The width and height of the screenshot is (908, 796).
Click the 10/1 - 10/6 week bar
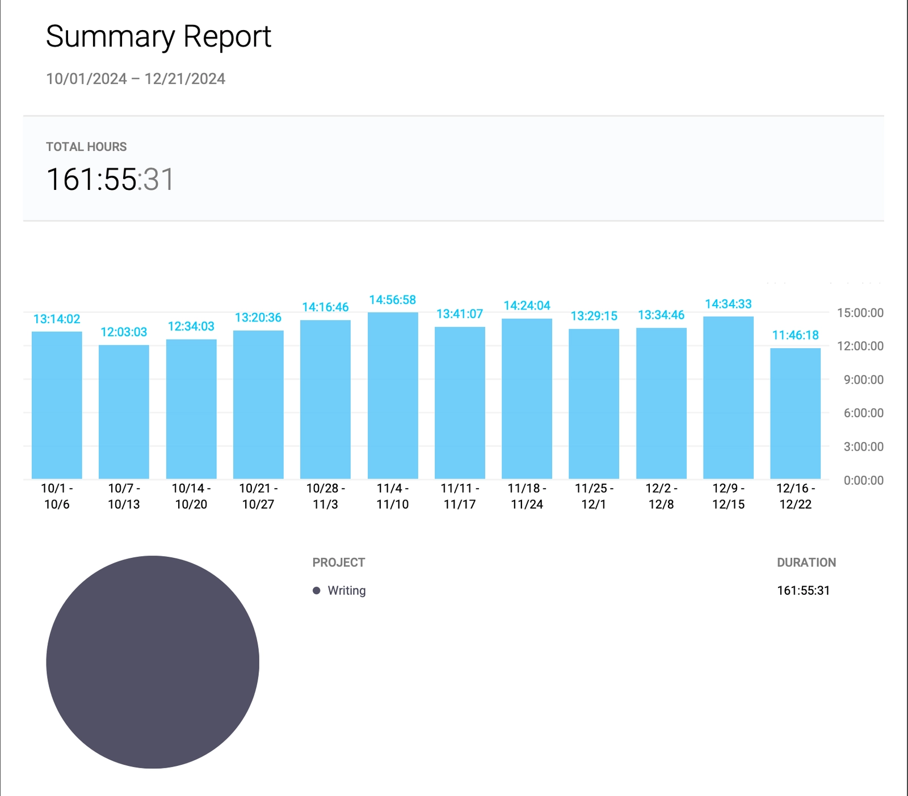click(x=57, y=405)
